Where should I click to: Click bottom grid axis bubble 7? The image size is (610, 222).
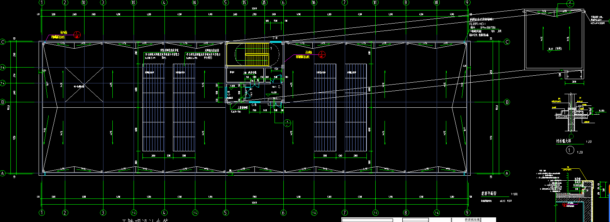coord(345,212)
